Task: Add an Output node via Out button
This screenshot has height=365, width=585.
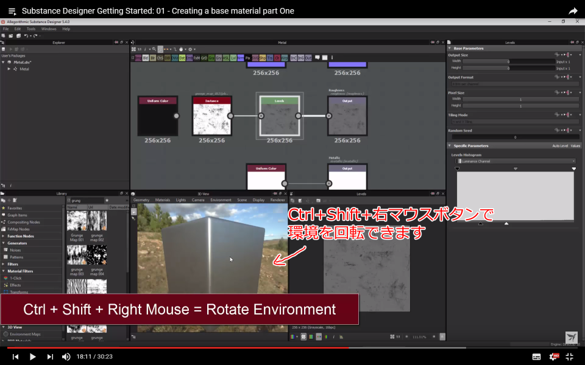Action: tap(308, 58)
